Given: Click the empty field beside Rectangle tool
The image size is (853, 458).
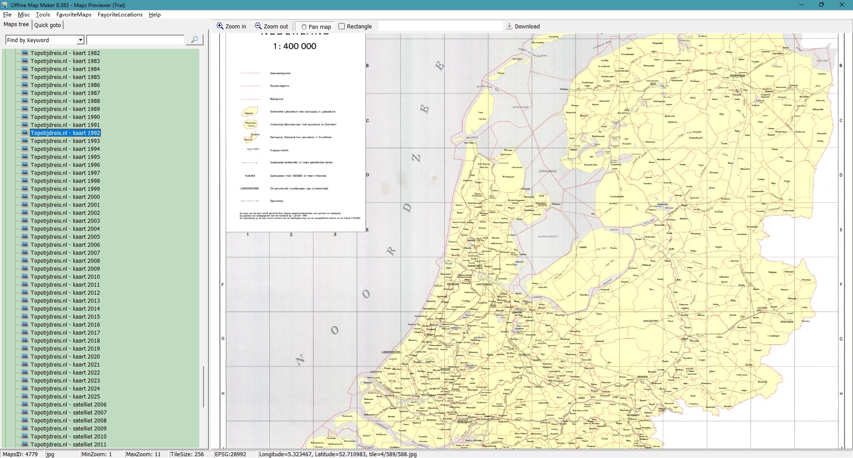Looking at the screenshot, I should click(x=440, y=26).
